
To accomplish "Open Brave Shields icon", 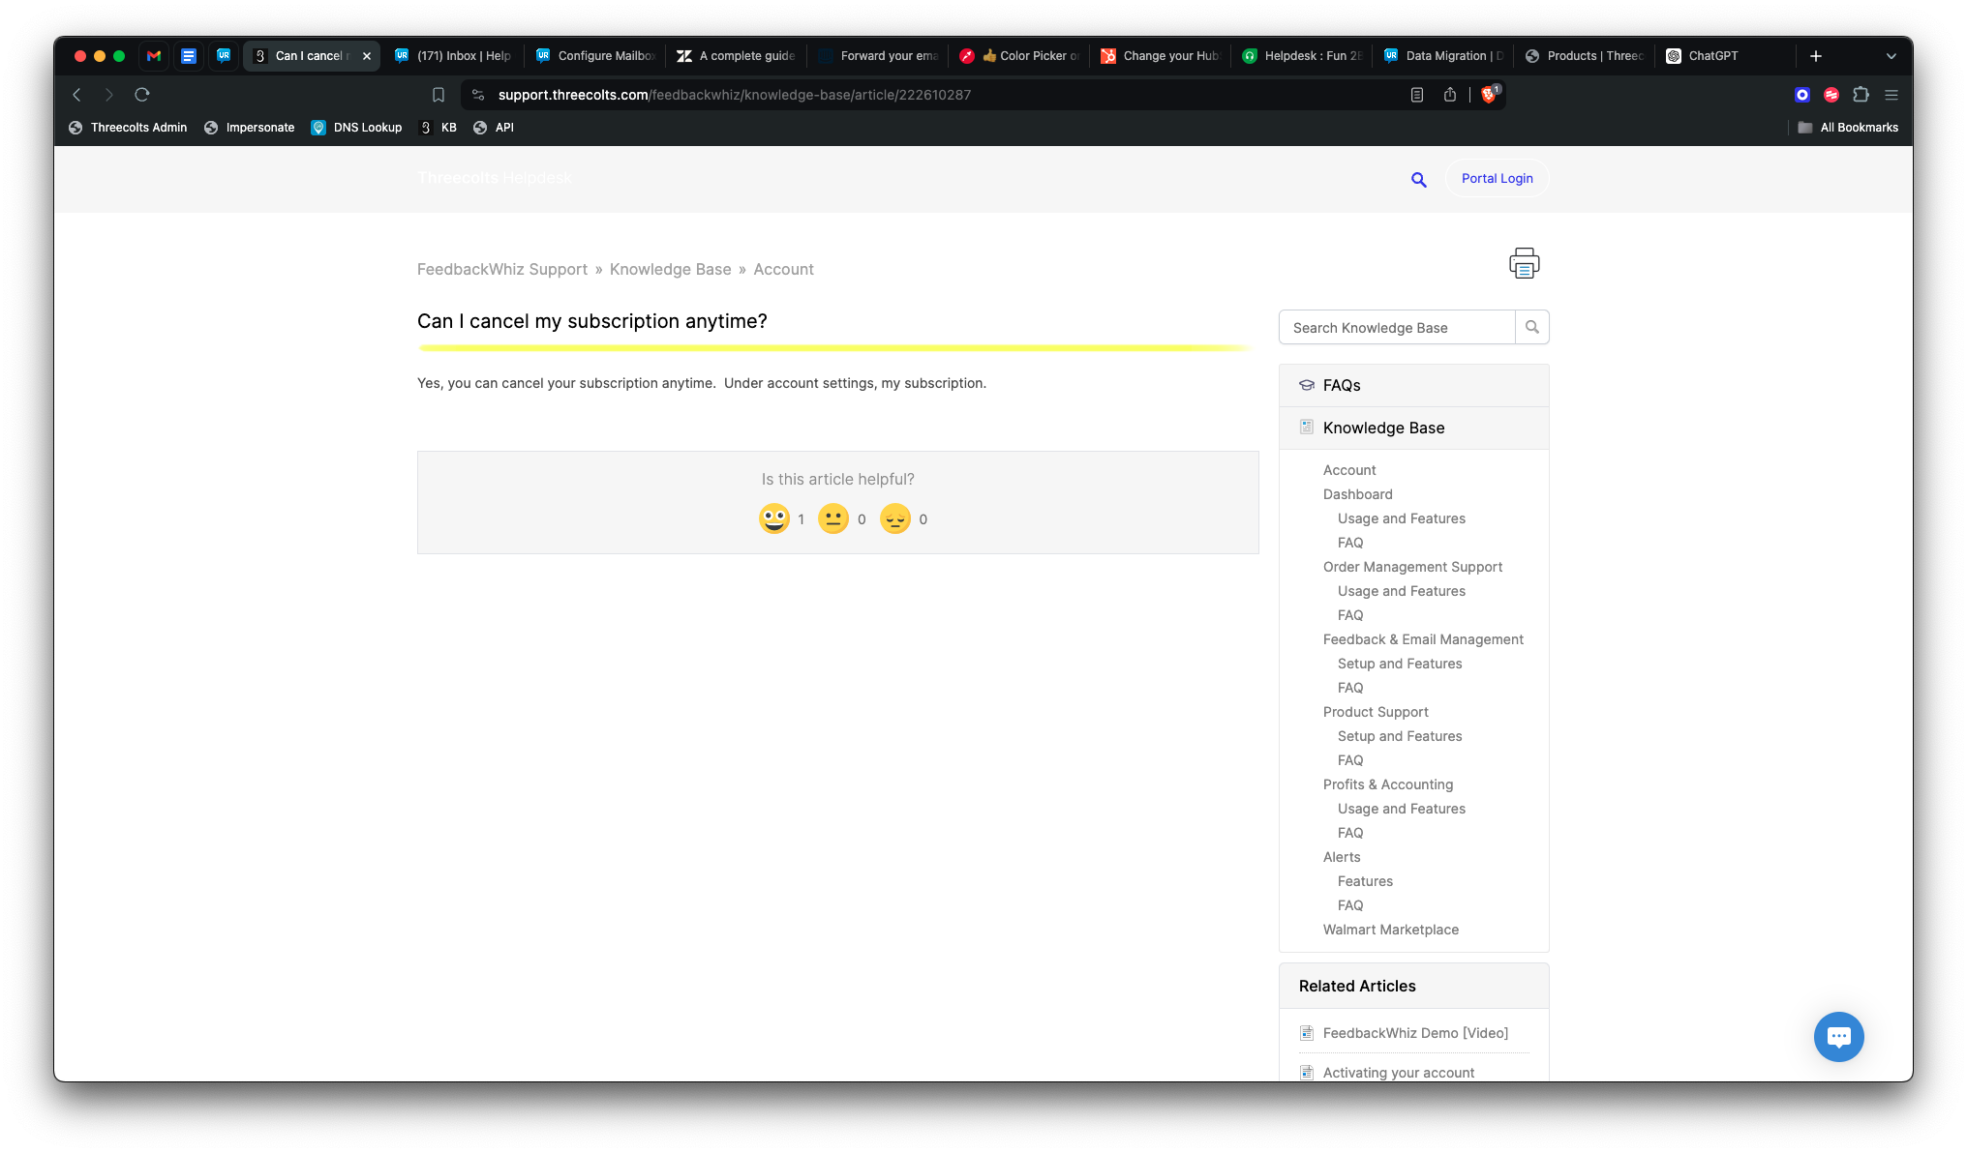I will pyautogui.click(x=1490, y=94).
